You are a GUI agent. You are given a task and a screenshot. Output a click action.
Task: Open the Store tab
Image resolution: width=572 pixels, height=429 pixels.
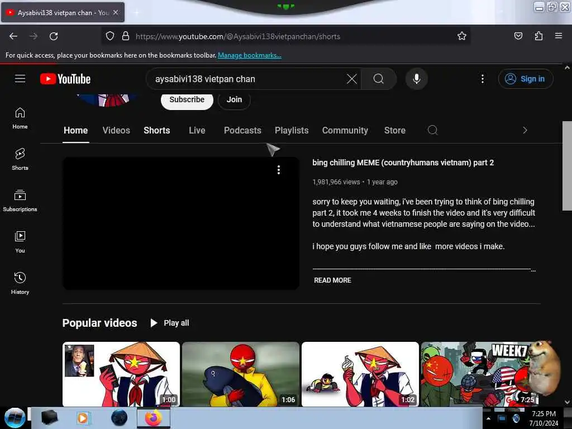395,130
